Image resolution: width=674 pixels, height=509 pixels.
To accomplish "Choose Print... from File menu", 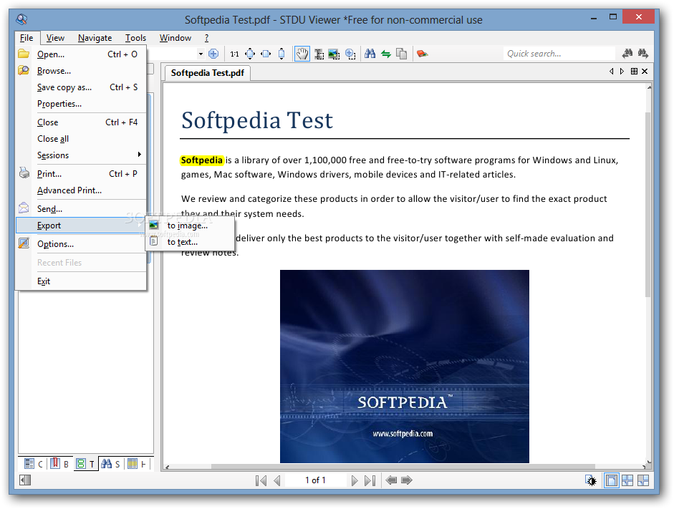I will point(81,173).
